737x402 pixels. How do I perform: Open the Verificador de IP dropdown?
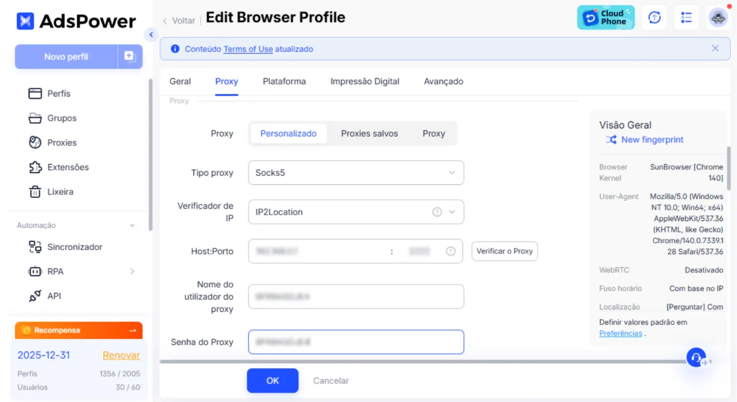(356, 212)
